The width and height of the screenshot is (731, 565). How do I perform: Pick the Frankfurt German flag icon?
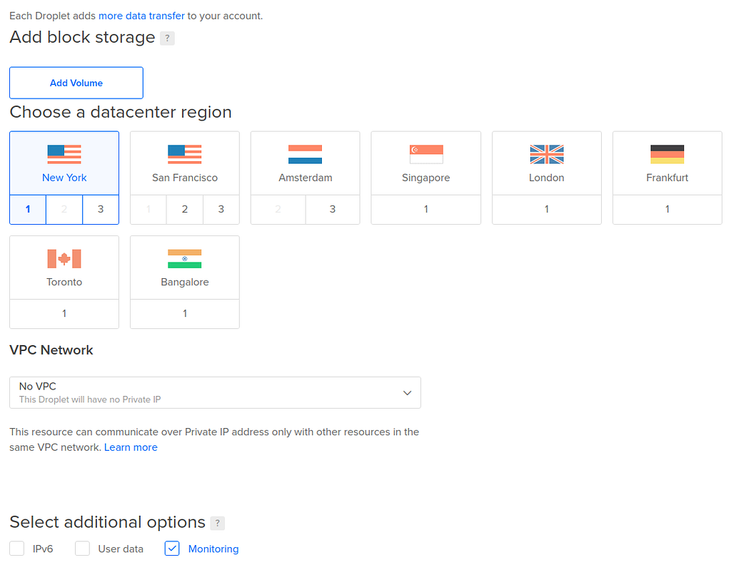[667, 154]
